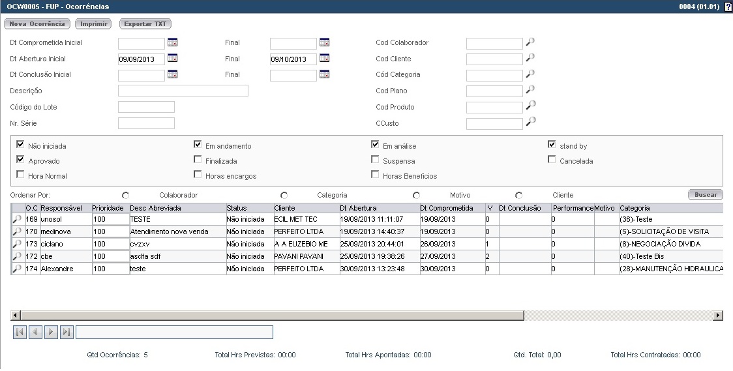Click into the Descrição text field

pyautogui.click(x=183, y=91)
